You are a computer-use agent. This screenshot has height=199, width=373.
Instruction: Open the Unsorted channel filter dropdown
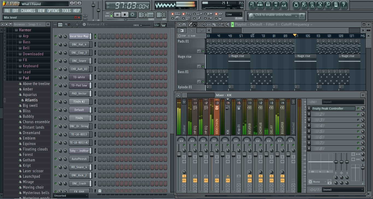(71, 196)
